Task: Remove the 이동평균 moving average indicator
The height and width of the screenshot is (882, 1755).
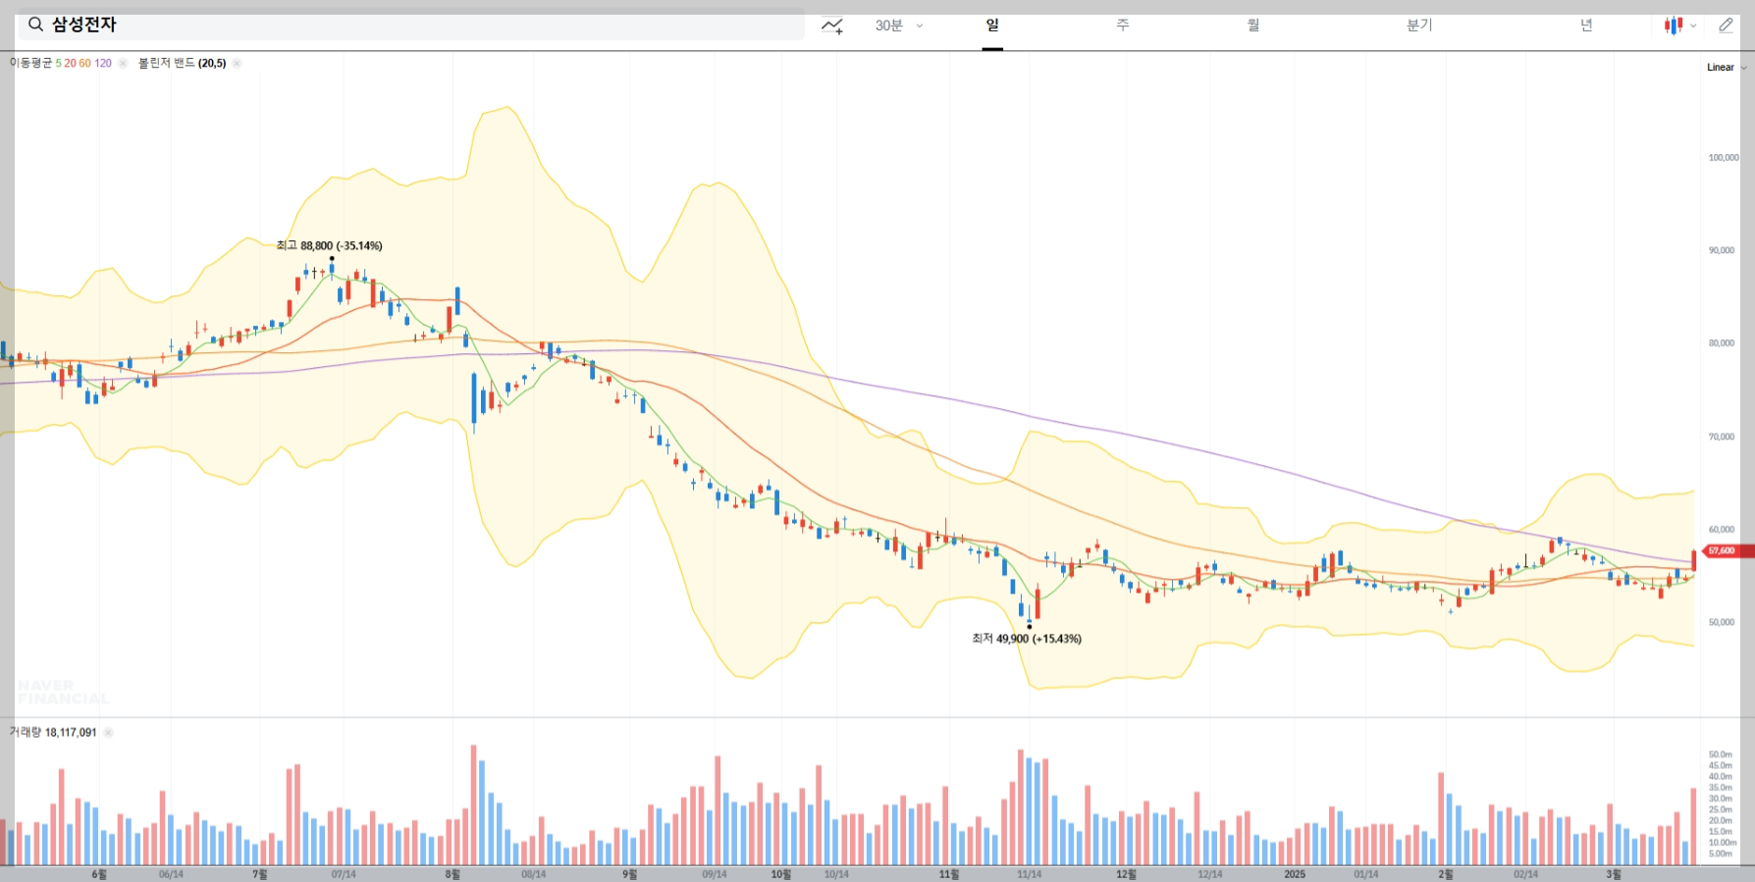Action: click(x=123, y=63)
